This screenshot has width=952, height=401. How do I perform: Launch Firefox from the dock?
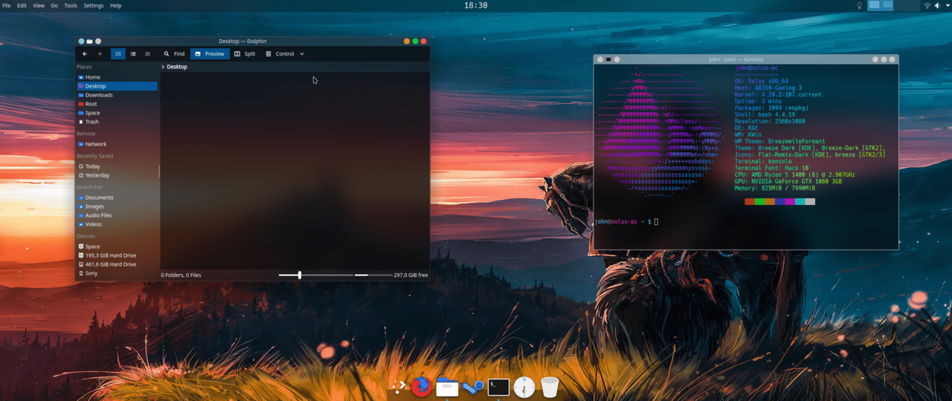421,386
